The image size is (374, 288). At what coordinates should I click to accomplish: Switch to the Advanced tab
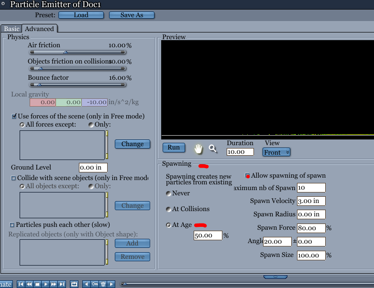pyautogui.click(x=39, y=29)
